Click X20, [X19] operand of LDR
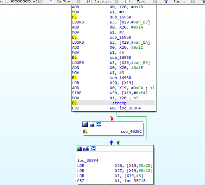Viewport: 205px width, 185px height. [122, 83]
